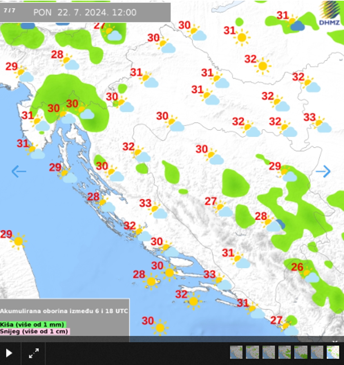Viewport: 344px width, 365px height.
Task: Click the Akumulirana oborina legend title
Action: (x=64, y=311)
